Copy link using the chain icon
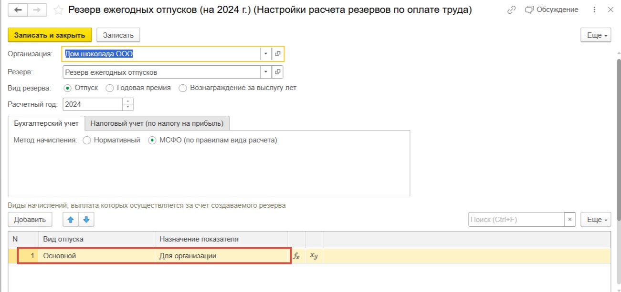Viewport: 621px width, 292px height. point(512,10)
